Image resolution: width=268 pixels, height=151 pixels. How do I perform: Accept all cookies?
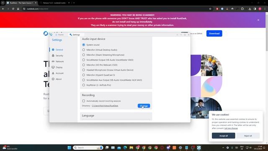[x=223, y=135]
